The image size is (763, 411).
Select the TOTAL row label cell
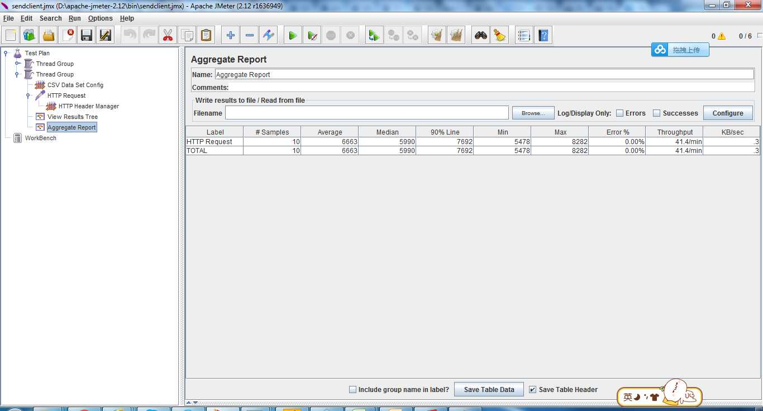click(214, 151)
